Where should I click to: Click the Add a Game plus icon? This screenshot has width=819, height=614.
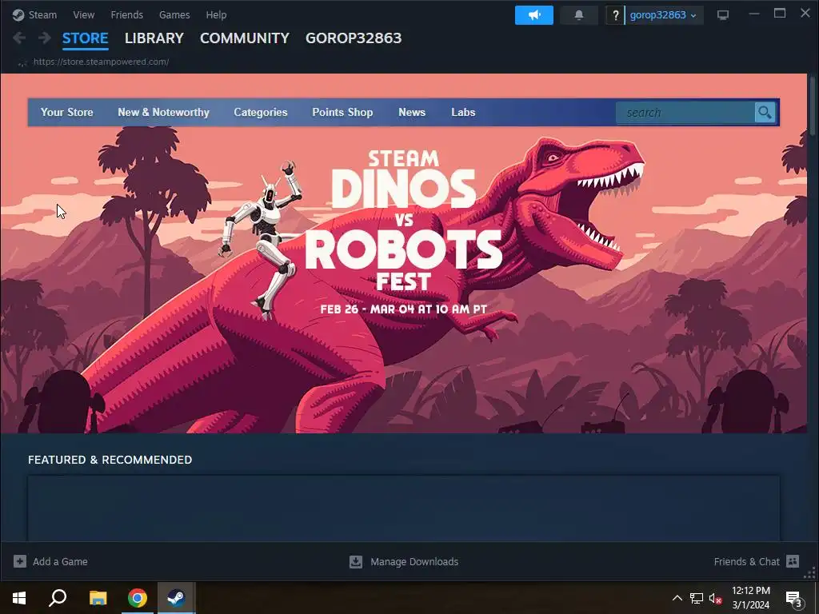pyautogui.click(x=20, y=561)
